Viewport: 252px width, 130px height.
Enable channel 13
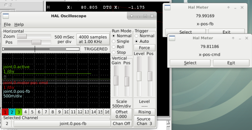[87, 112]
